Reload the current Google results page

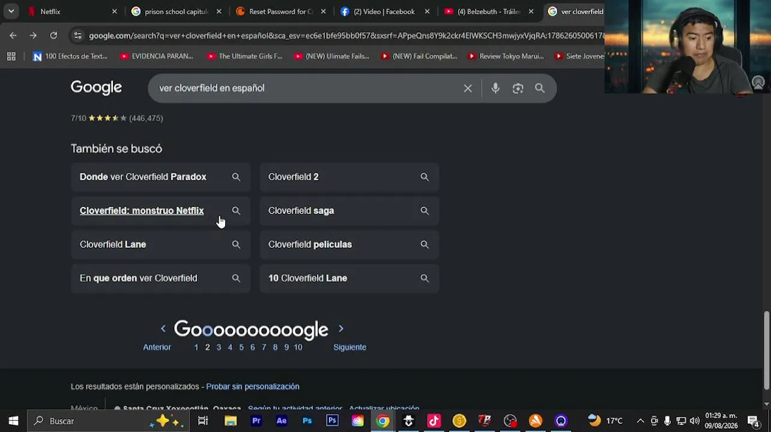click(53, 35)
